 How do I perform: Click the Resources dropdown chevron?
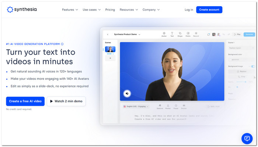(137, 10)
